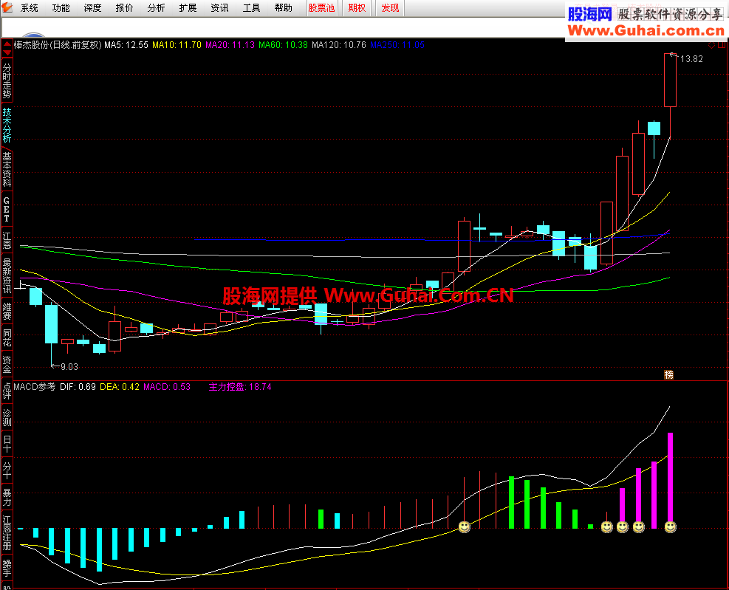Click the 13.82 high price label
The height and width of the screenshot is (590, 729).
(691, 59)
